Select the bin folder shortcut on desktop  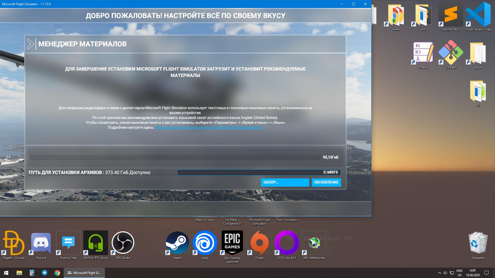click(424, 17)
